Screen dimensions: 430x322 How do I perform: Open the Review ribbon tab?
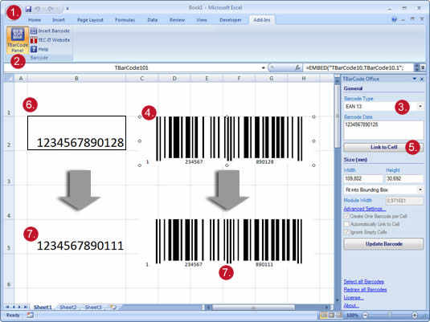pyautogui.click(x=177, y=20)
